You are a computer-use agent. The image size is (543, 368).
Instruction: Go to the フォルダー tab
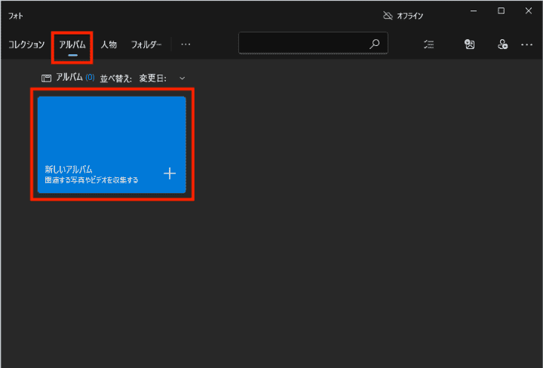(146, 44)
